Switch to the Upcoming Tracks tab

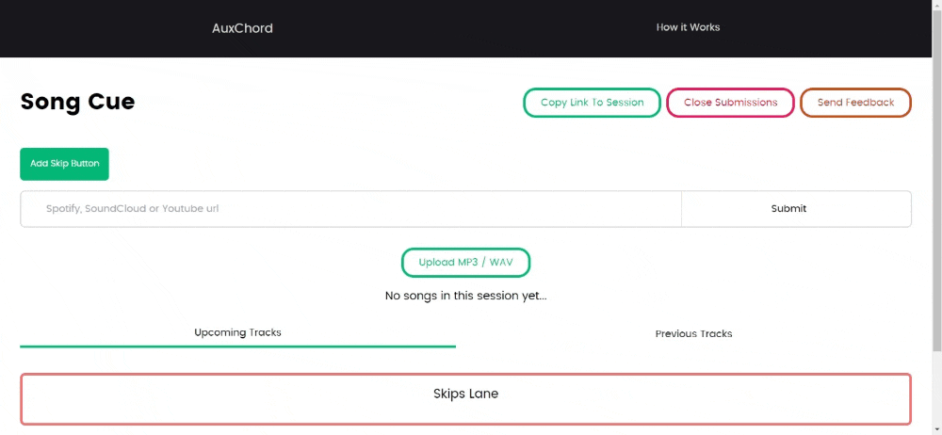pos(238,332)
